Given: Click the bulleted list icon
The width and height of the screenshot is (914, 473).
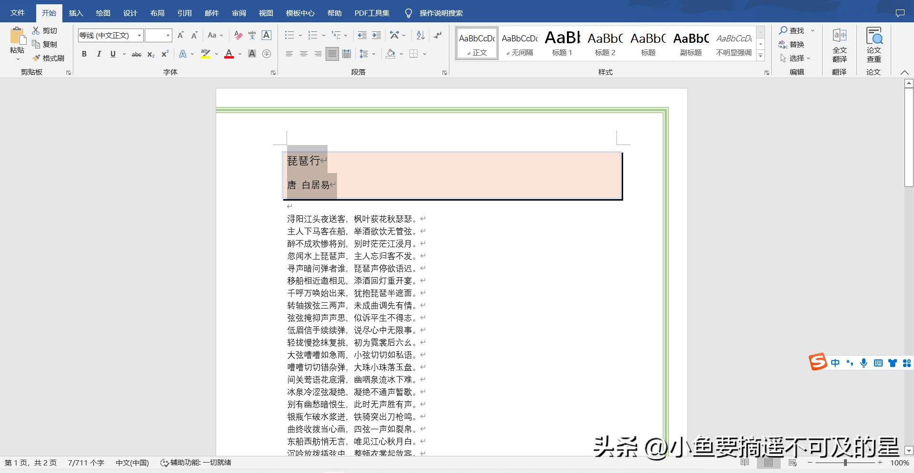Looking at the screenshot, I should click(x=289, y=35).
